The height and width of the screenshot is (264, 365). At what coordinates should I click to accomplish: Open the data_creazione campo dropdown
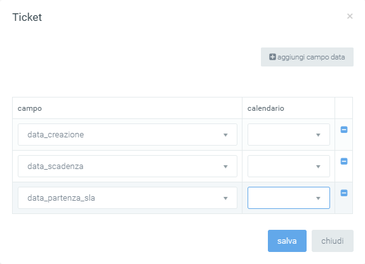(128, 135)
